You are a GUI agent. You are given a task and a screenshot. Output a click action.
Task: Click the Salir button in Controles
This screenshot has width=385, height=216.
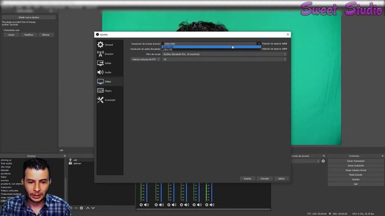(x=356, y=184)
